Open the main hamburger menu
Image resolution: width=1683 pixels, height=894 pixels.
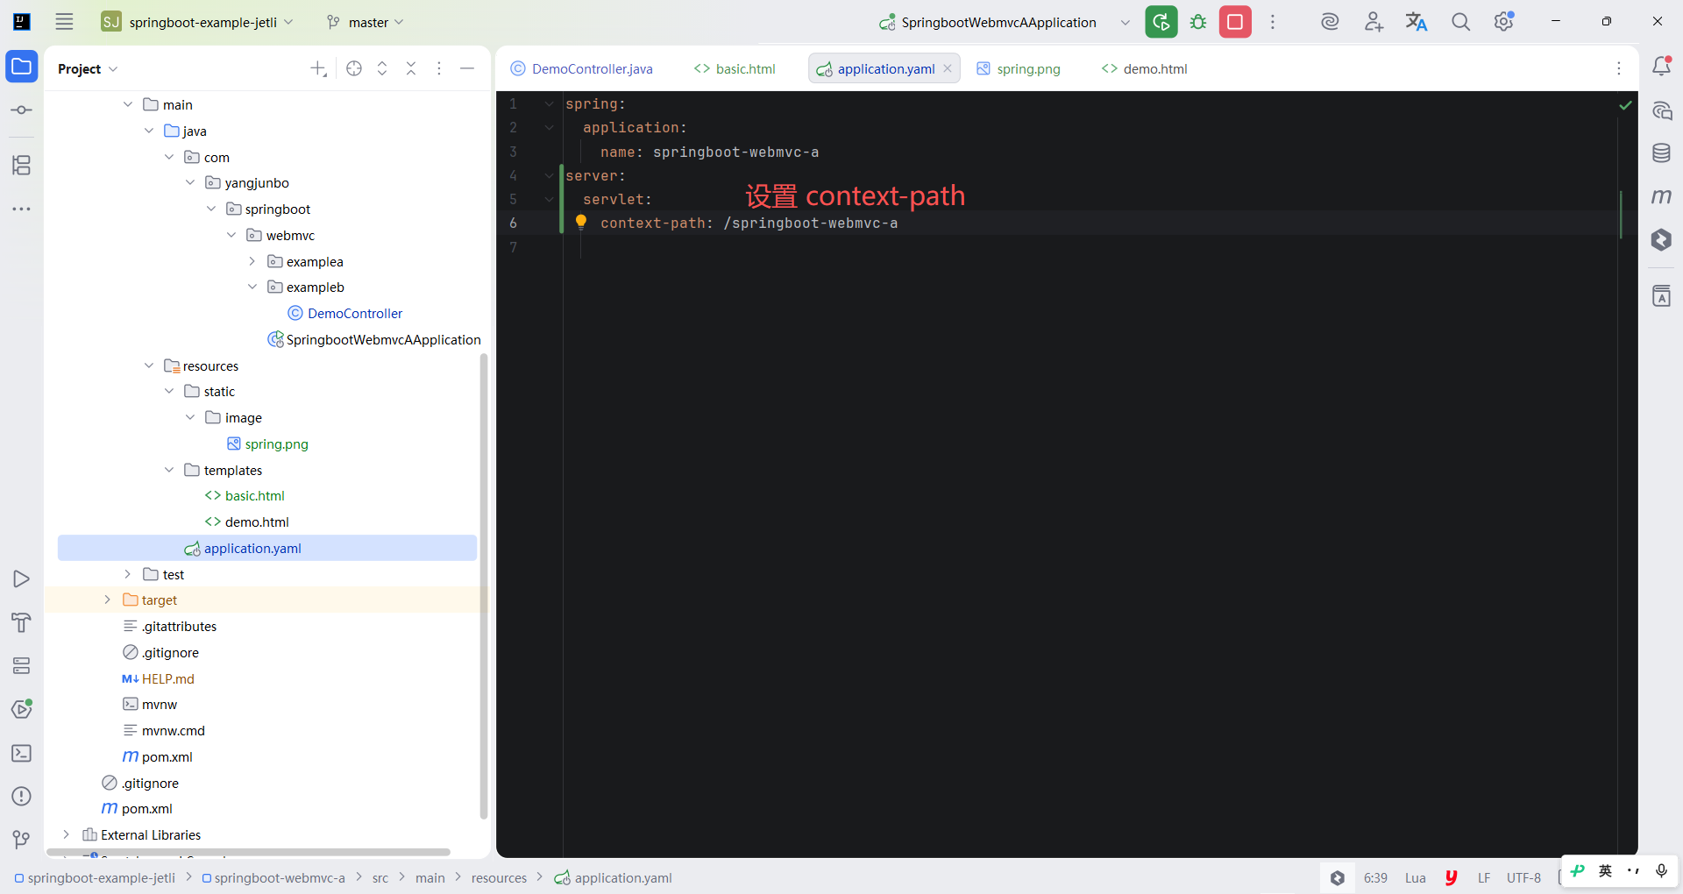64,22
